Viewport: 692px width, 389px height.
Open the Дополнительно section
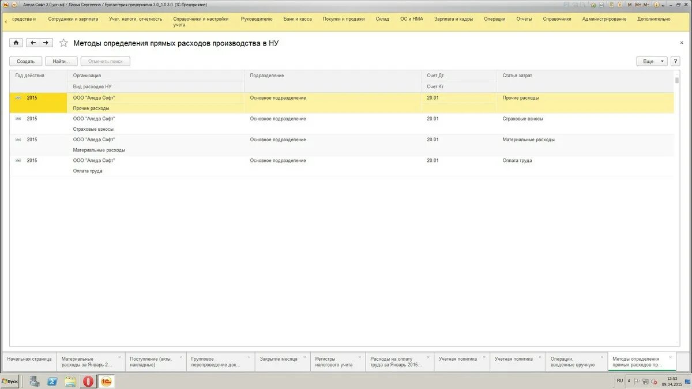(x=654, y=19)
